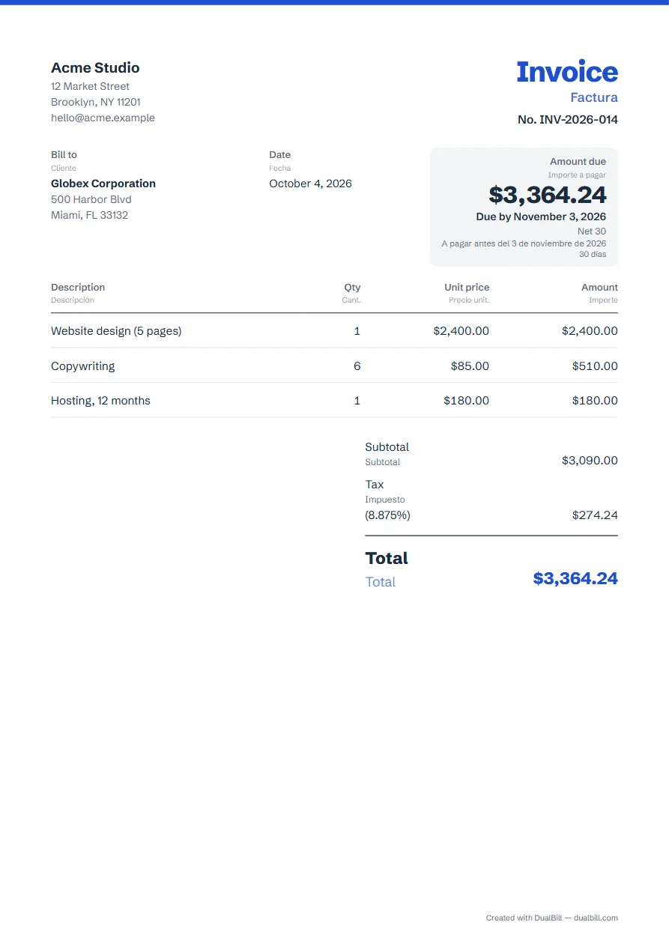Select the 'Globex Corporation' client name
This screenshot has width=669, height=946.
pos(103,184)
